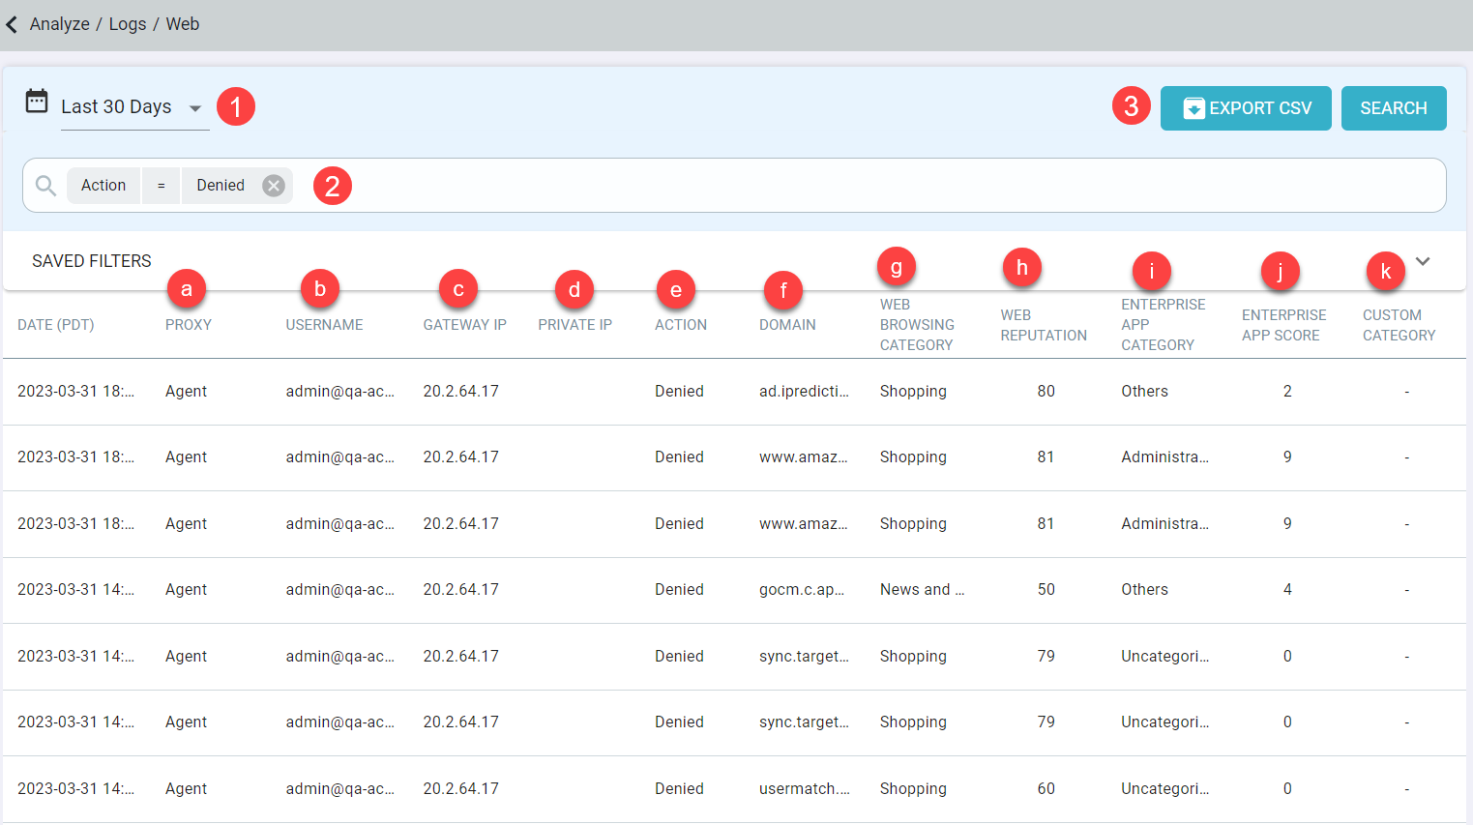Navigate to Analyze via the breadcrumb

point(60,24)
